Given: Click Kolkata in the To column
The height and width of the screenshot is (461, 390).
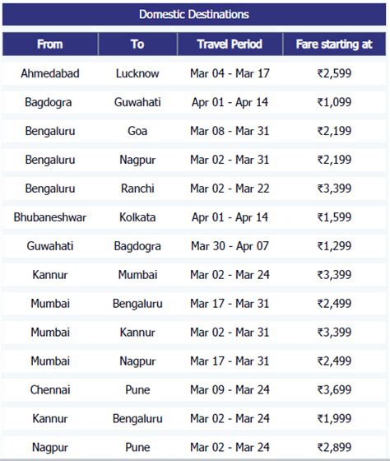Looking at the screenshot, I should 137,217.
